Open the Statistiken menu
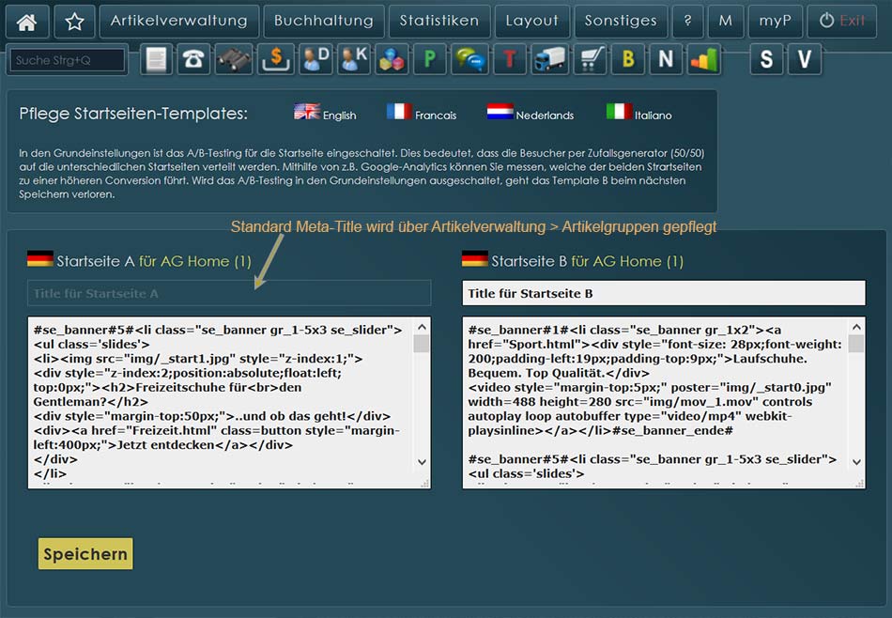The width and height of the screenshot is (892, 618). click(x=439, y=21)
